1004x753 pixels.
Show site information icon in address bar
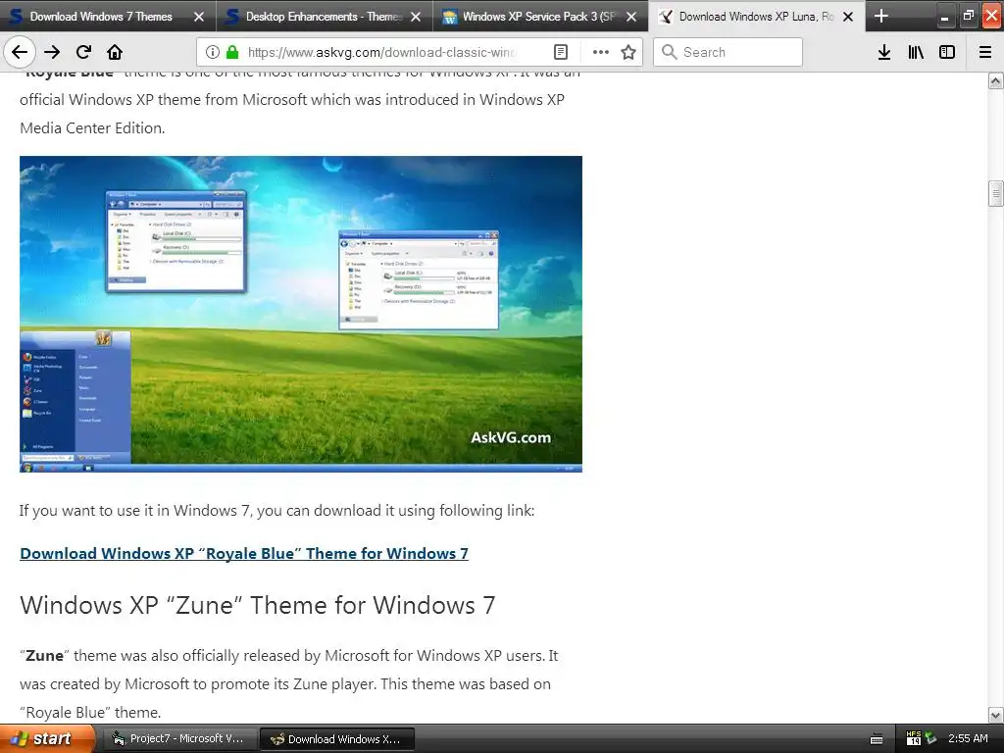pyautogui.click(x=213, y=53)
